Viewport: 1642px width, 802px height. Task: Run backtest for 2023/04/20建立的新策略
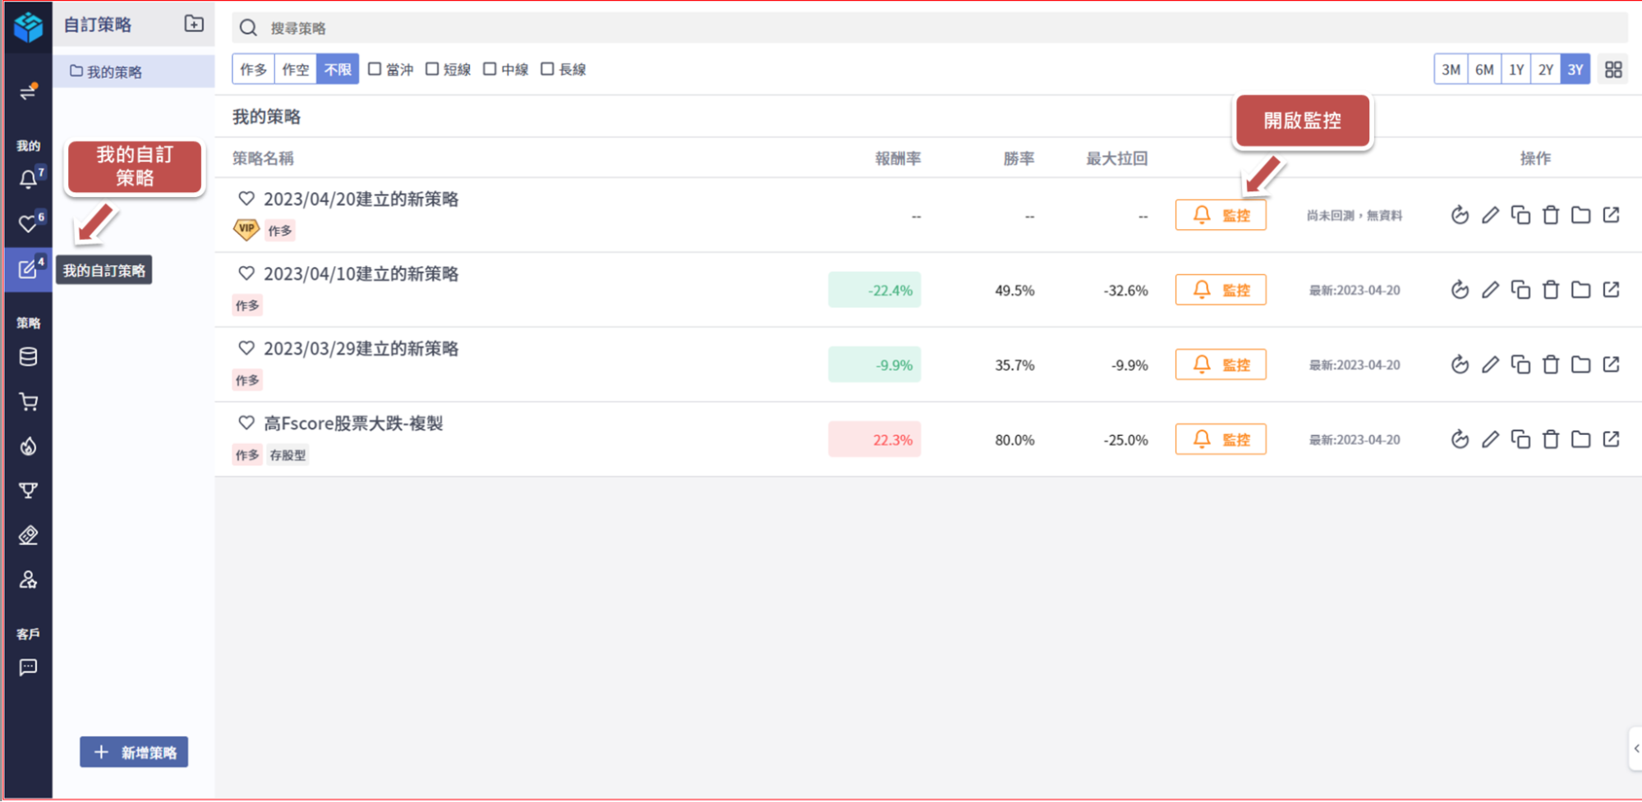pos(1460,215)
